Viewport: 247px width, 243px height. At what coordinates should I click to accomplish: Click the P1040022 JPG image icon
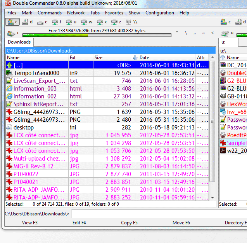[x=9, y=174]
